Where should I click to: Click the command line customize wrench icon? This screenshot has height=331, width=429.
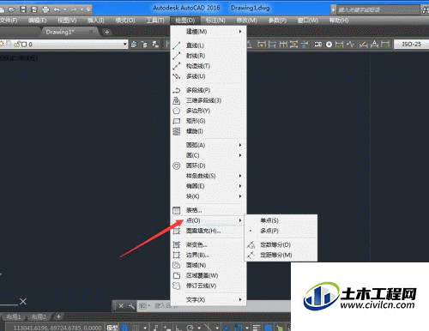[131, 306]
